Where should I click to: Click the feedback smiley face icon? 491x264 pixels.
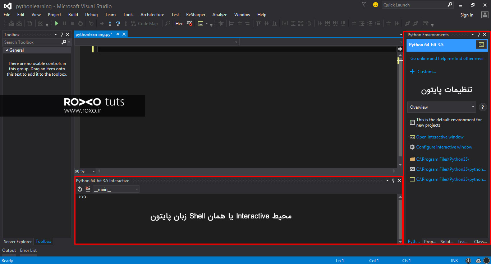click(376, 5)
